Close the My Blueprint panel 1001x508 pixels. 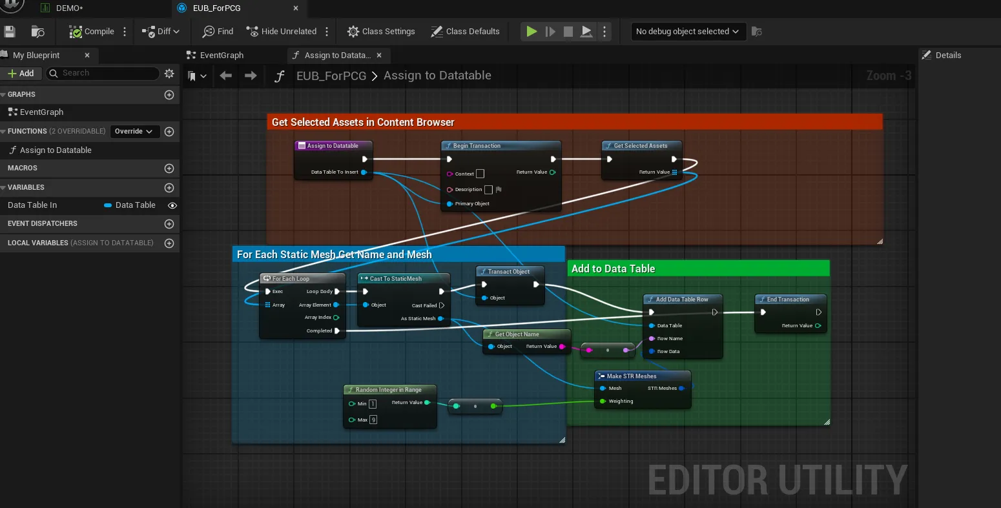click(87, 55)
